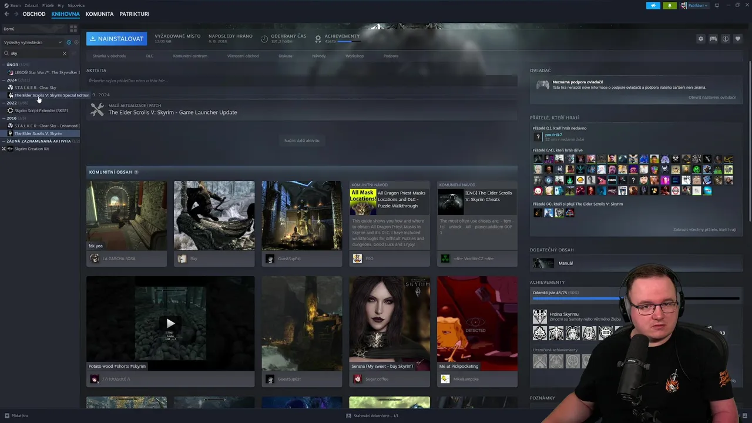Switch to KOMUNITA tab
This screenshot has width=752, height=423.
[99, 14]
